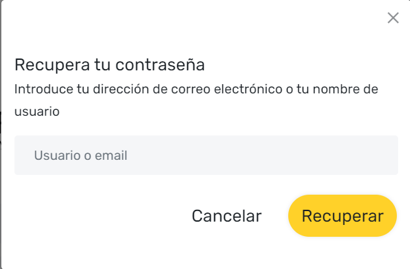The image size is (410, 269).
Task: Close the password recovery dialog
Action: pyautogui.click(x=393, y=18)
